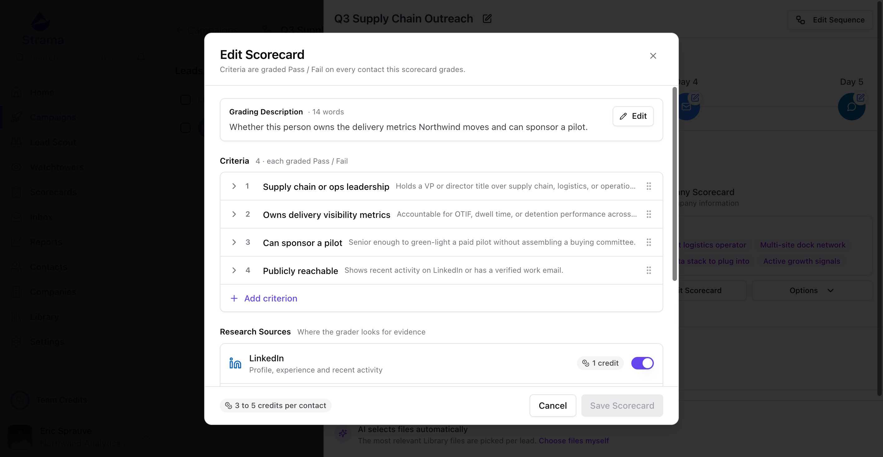Expand criterion 2 Owns delivery visibility metrics
Screen dimensions: 883x457
coord(234,214)
